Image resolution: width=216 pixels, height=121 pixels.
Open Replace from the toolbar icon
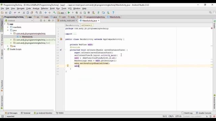[x=40, y=13]
